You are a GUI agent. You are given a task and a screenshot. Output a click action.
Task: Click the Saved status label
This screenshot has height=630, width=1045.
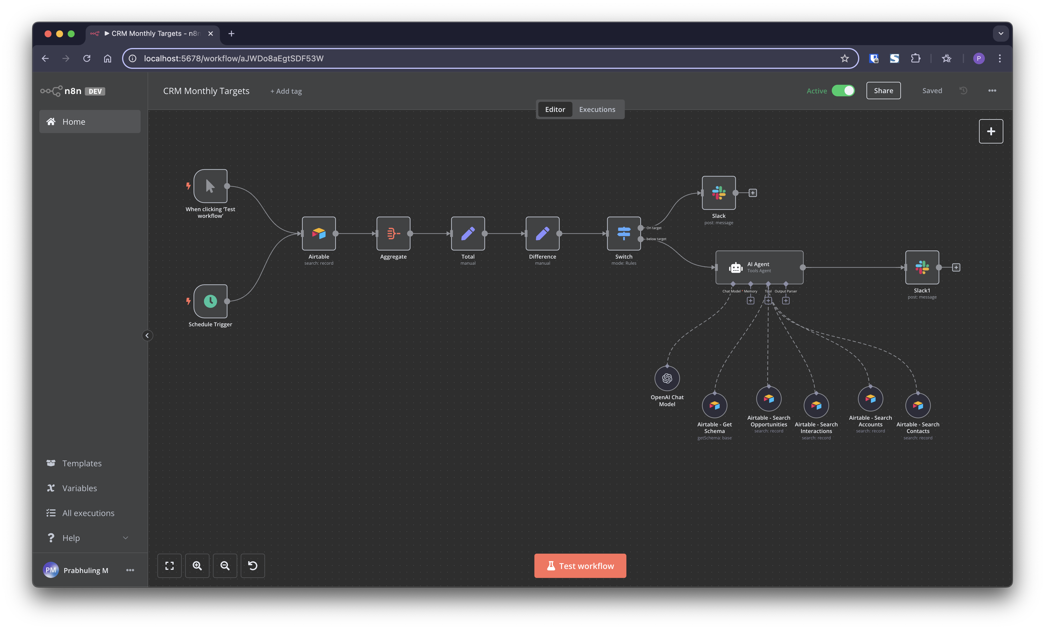(x=932, y=91)
